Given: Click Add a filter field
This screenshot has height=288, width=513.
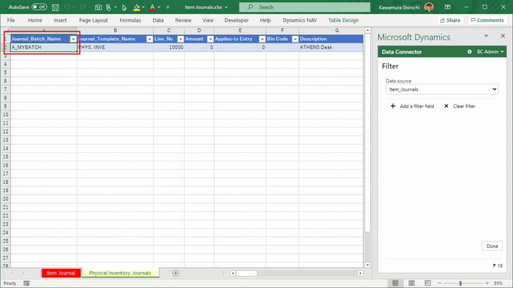Looking at the screenshot, I should [x=412, y=106].
